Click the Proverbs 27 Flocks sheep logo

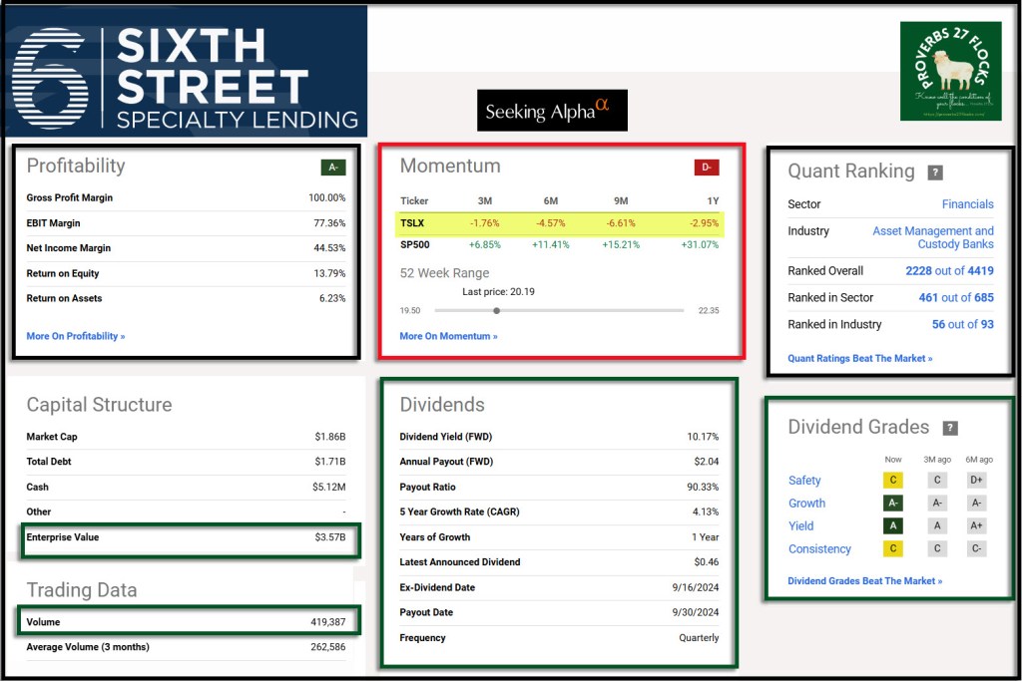(950, 71)
